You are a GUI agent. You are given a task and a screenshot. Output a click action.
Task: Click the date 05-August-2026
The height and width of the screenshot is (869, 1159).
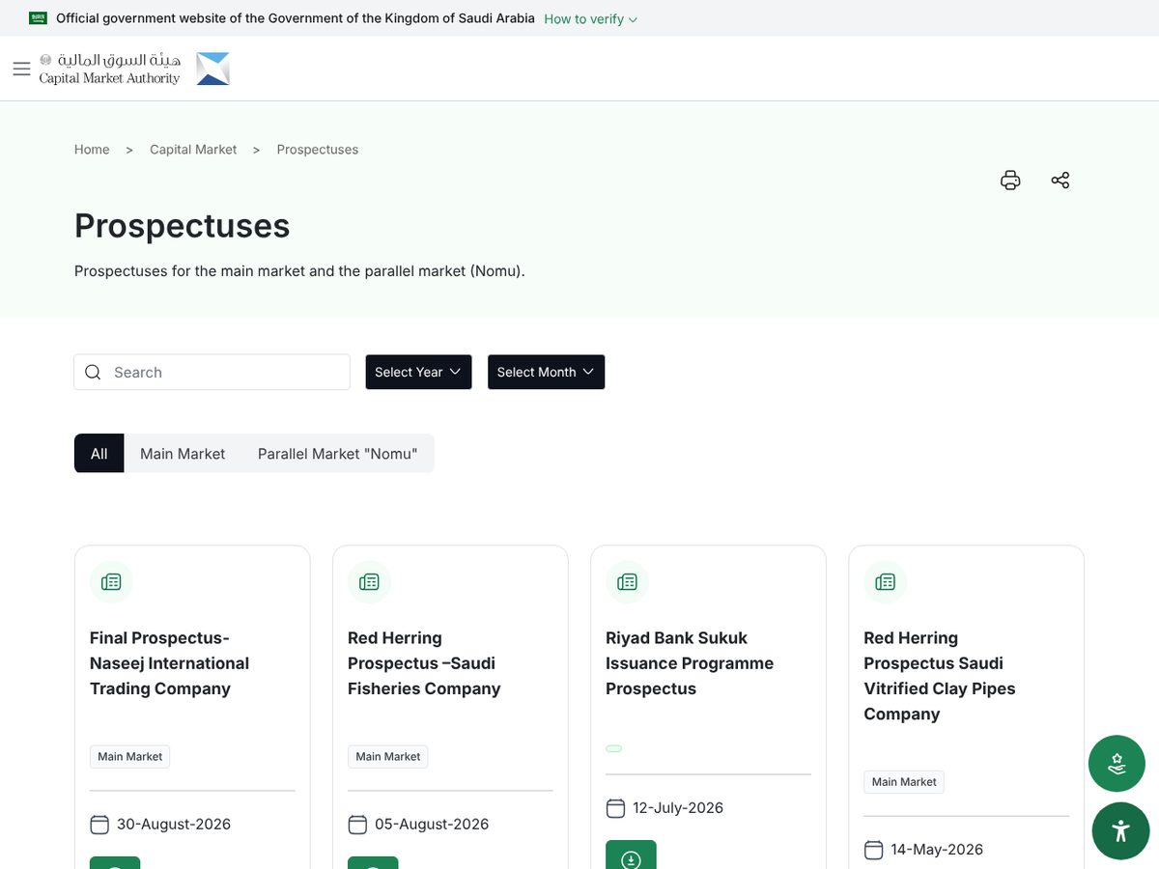[432, 825]
